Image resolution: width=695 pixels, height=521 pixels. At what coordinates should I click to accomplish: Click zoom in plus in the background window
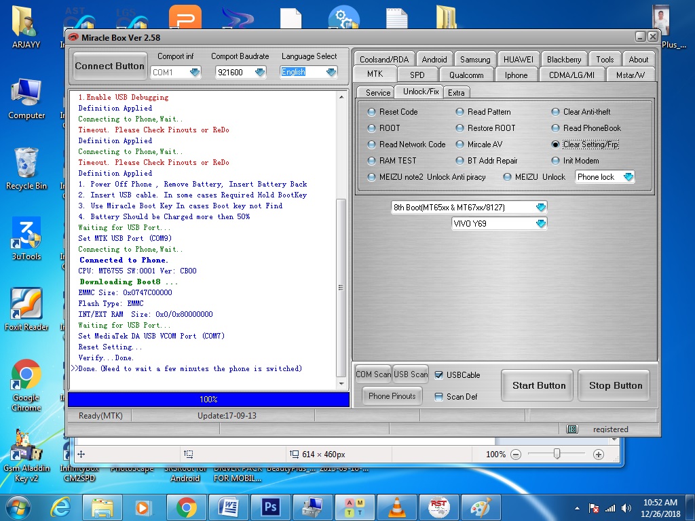(599, 454)
